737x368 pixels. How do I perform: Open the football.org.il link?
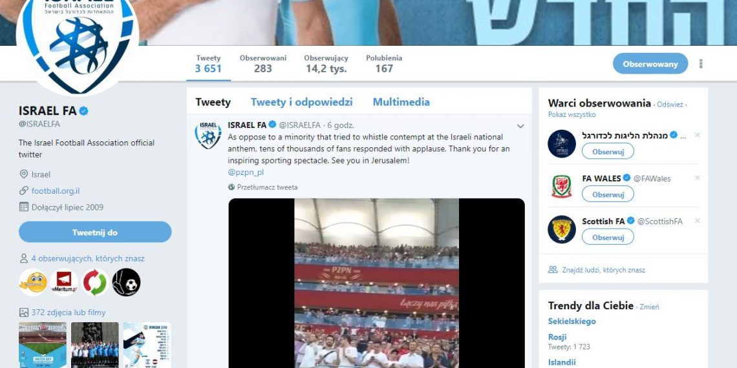pyautogui.click(x=56, y=191)
